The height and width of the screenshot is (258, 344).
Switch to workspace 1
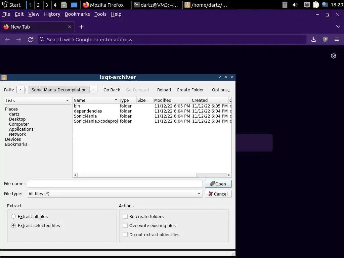pos(30,5)
